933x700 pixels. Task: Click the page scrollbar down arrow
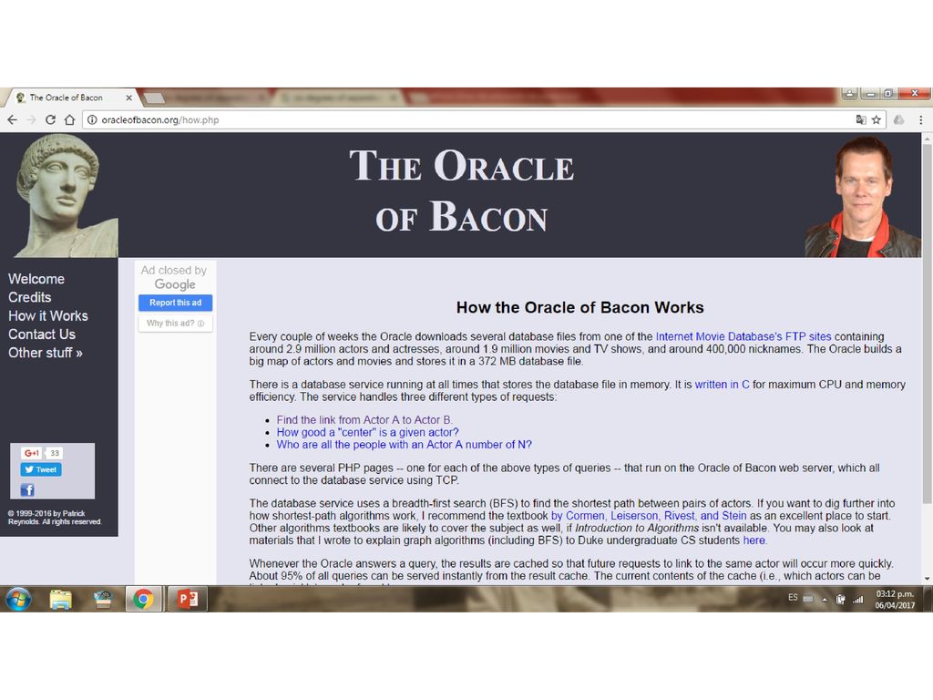(927, 578)
